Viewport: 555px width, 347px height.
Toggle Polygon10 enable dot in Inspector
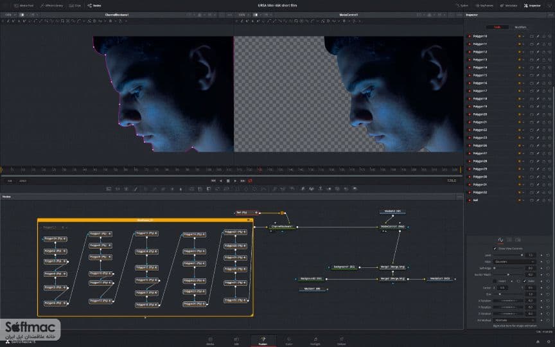(470, 36)
